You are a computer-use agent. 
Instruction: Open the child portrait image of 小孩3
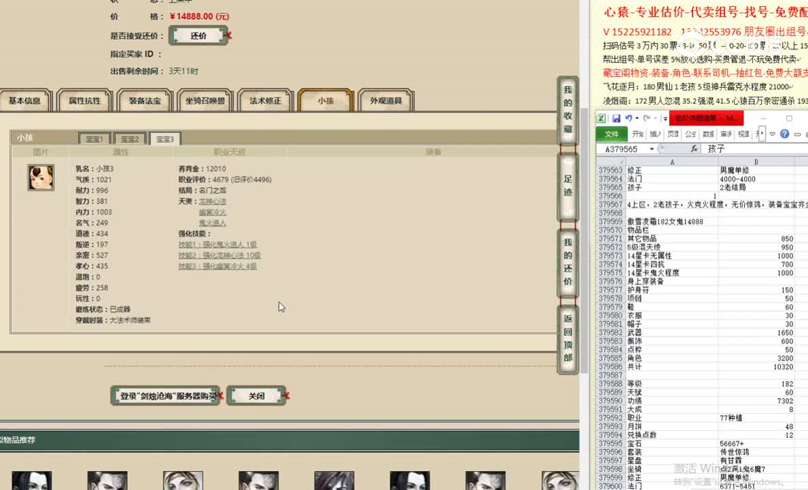pos(41,178)
